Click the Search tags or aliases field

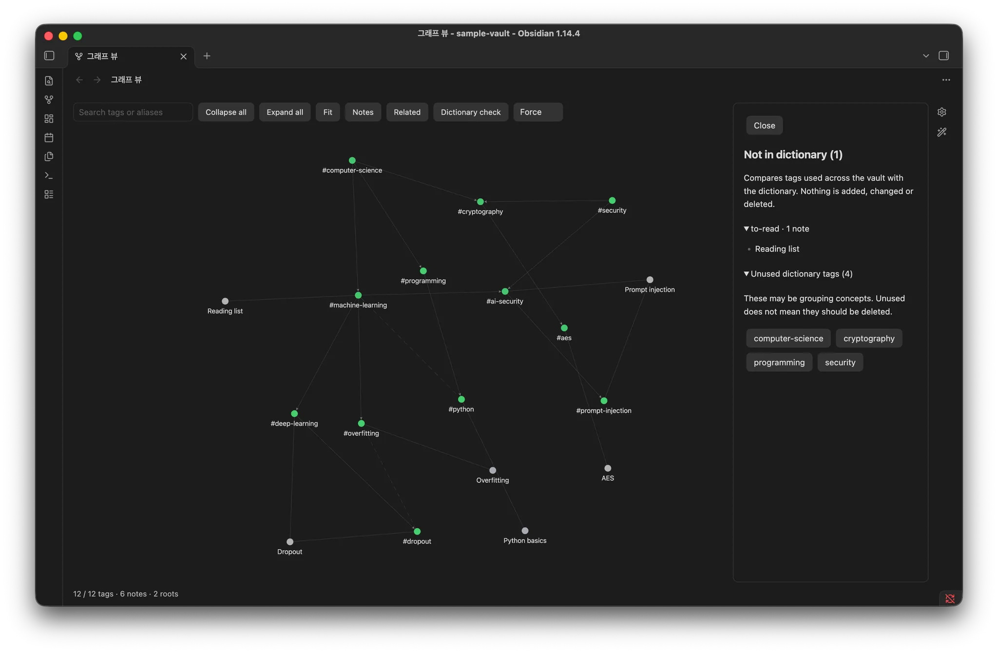tap(133, 112)
